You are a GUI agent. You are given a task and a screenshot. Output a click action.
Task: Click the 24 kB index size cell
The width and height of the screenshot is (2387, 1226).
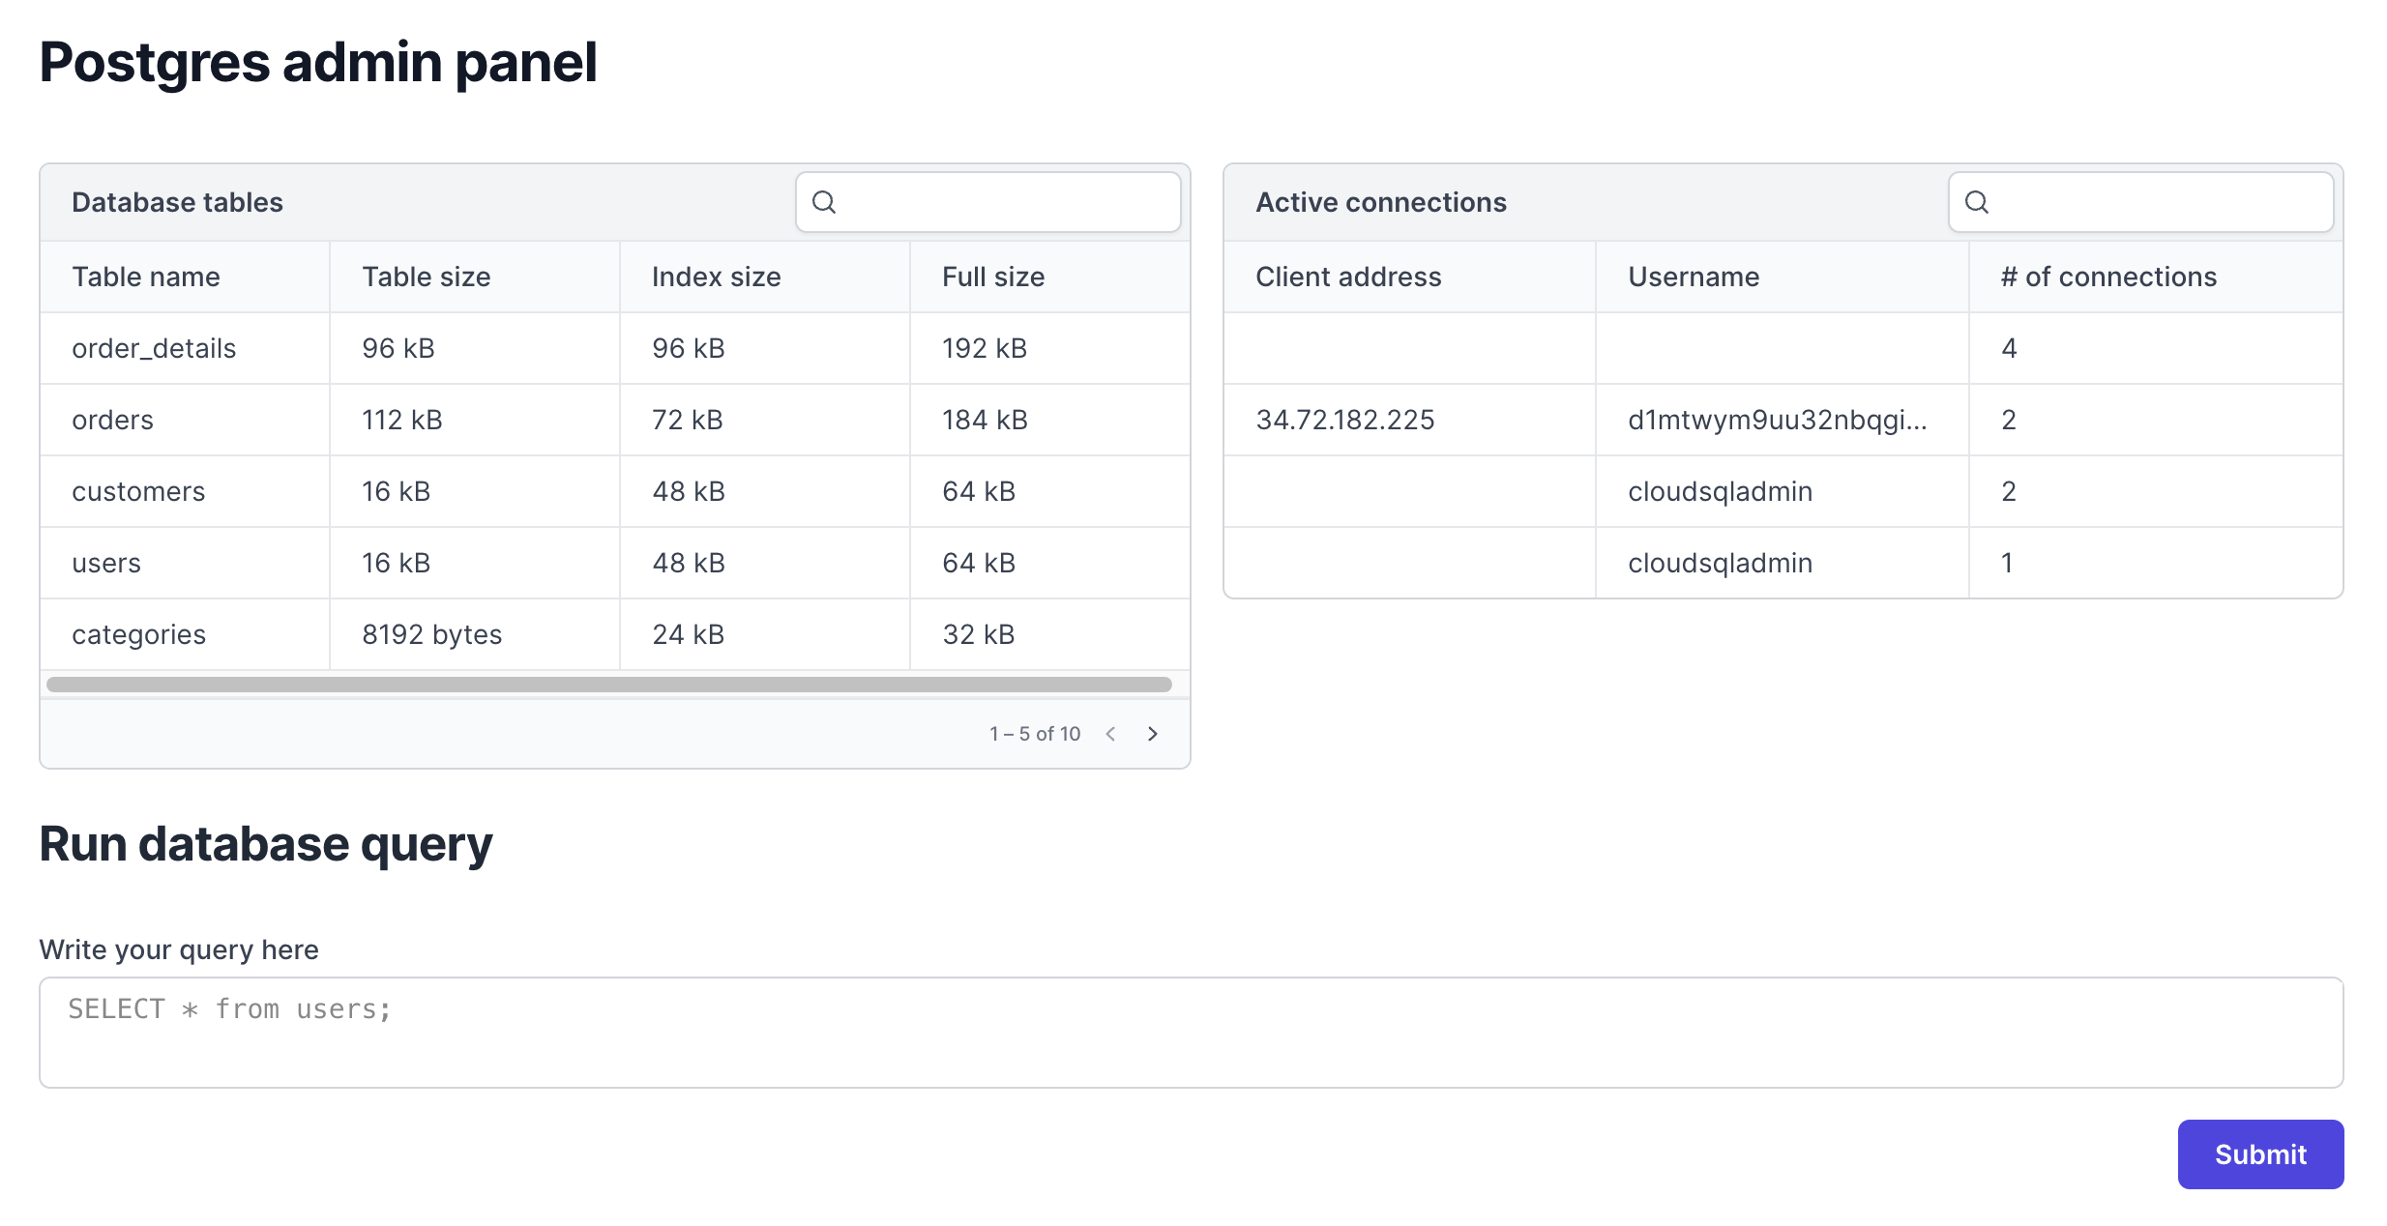[x=765, y=634]
